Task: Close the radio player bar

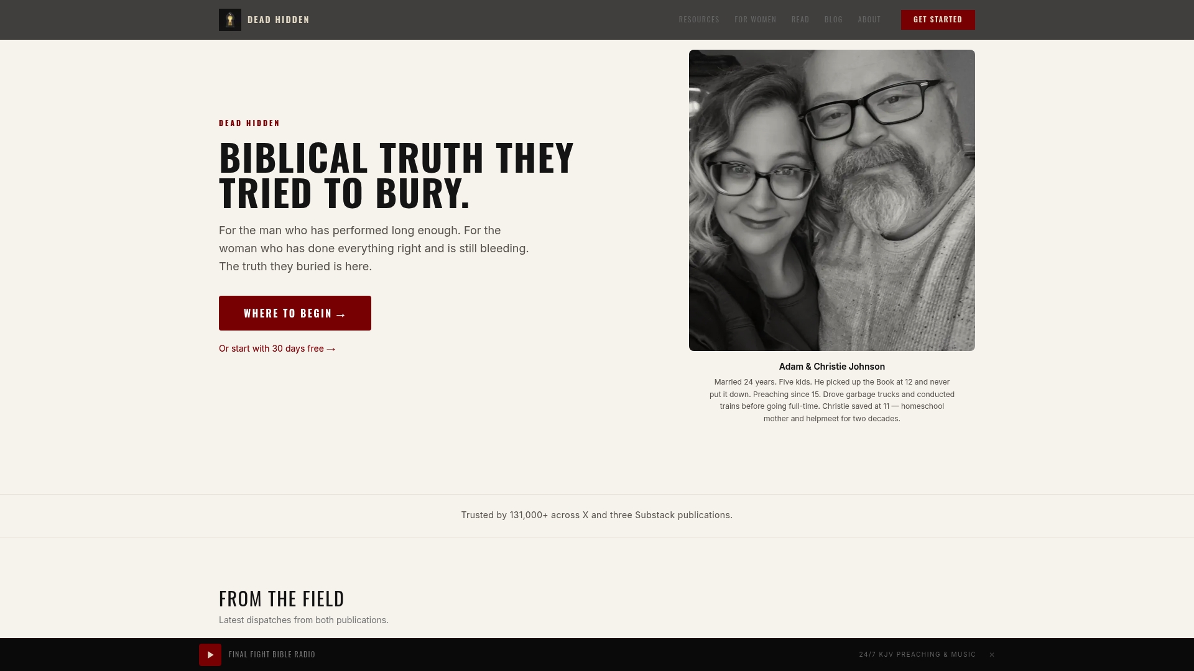Action: tap(992, 655)
